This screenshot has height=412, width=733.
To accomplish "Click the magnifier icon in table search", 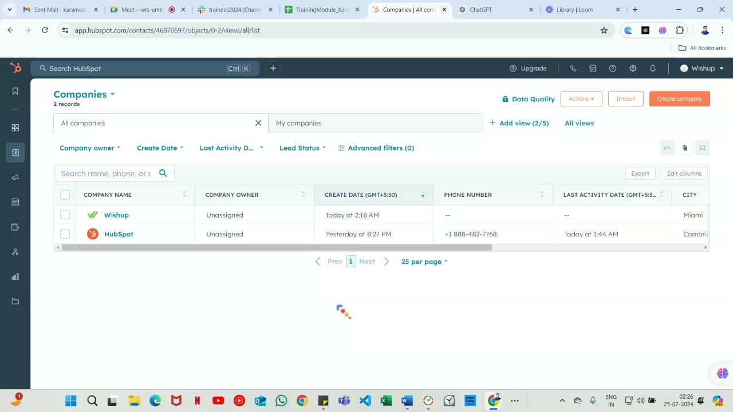I will (163, 173).
